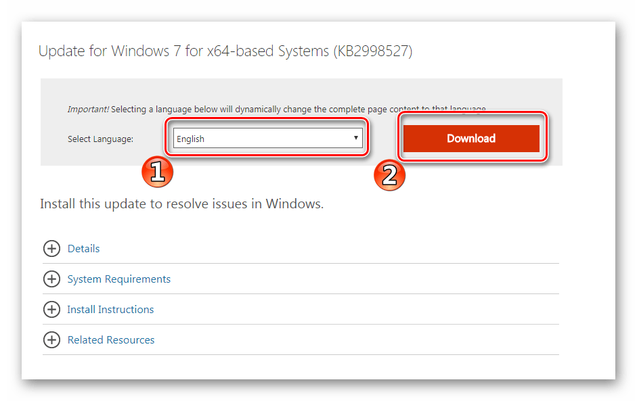Show the Install Instructions text link
The width and height of the screenshot is (637, 401).
click(x=110, y=310)
